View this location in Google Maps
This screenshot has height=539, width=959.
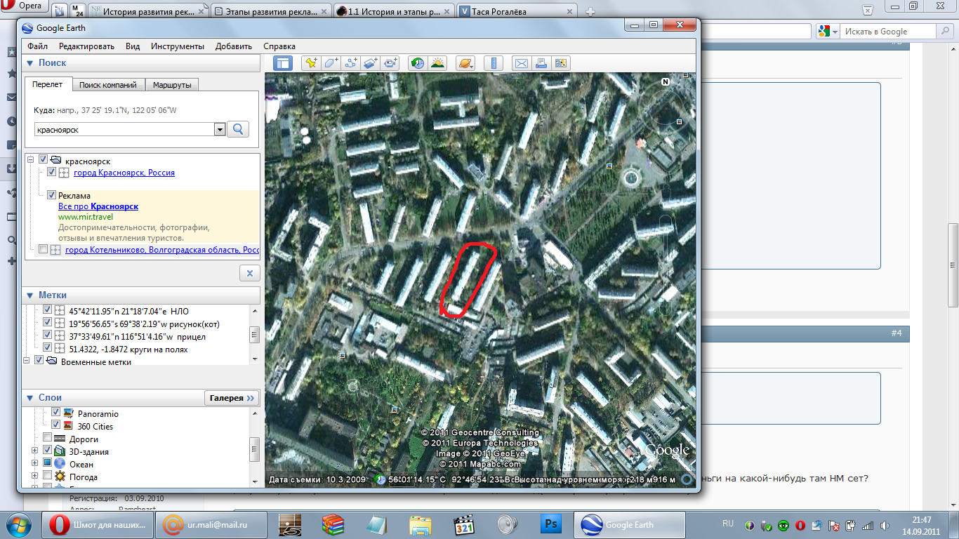point(560,63)
